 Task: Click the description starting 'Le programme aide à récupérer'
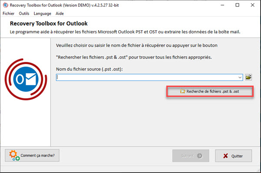125,32
